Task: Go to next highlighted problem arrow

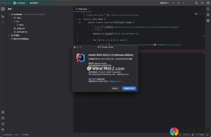Action: point(203,14)
